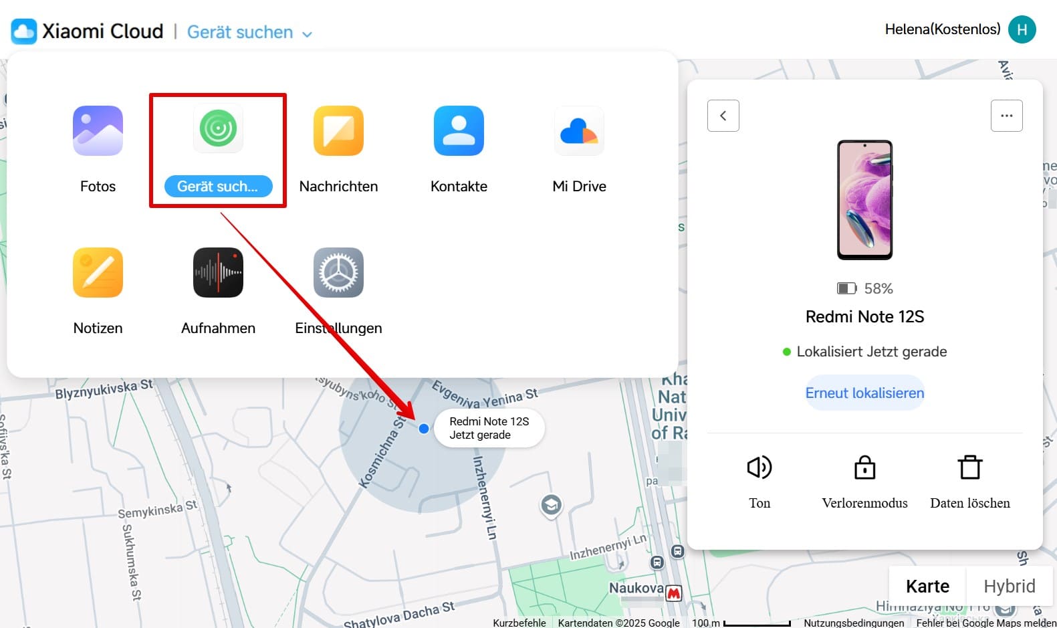This screenshot has height=628, width=1057.
Task: Switch map to Hybrid view
Action: click(x=1010, y=587)
